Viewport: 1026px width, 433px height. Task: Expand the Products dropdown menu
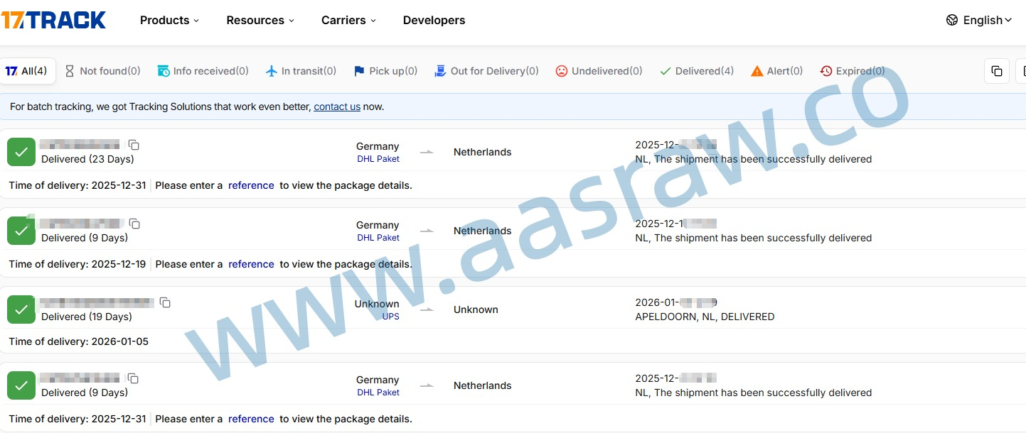pos(169,21)
